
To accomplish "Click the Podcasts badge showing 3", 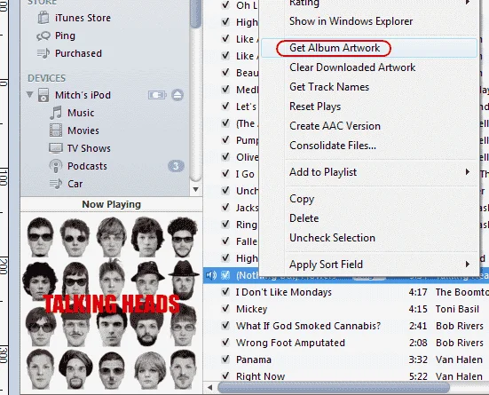I will coord(176,166).
